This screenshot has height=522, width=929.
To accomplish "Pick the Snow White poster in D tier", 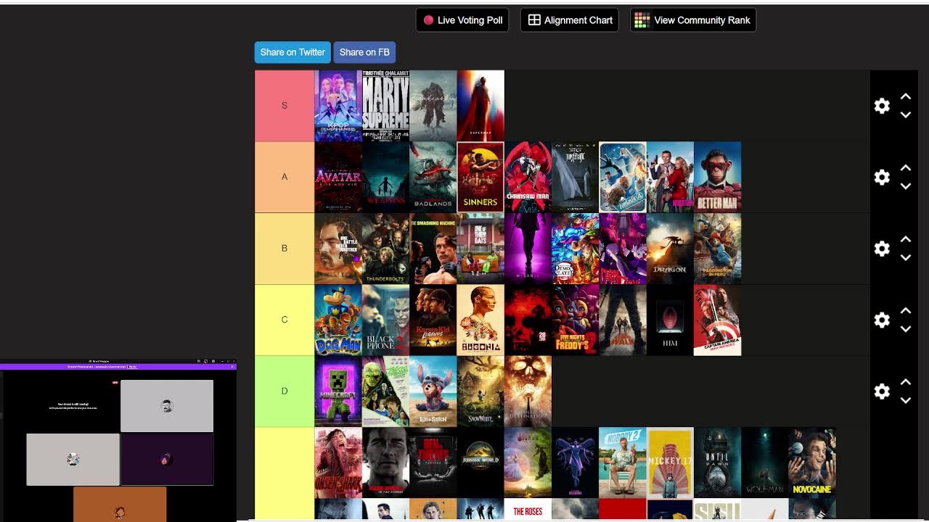I will [x=480, y=391].
